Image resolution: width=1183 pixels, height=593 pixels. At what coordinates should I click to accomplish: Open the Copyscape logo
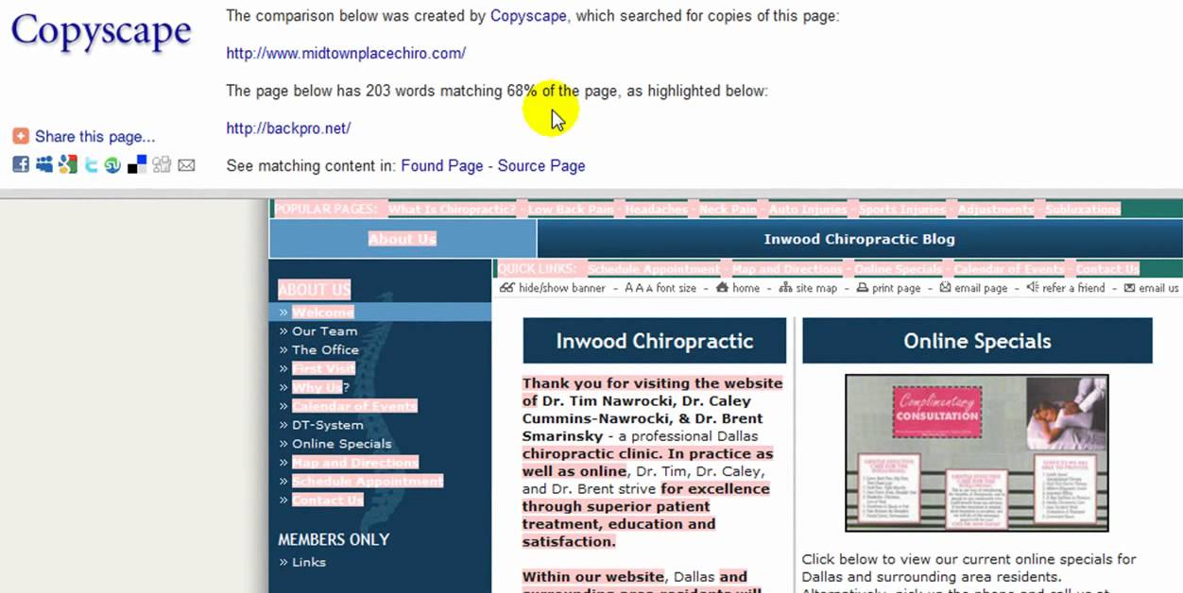[x=101, y=31]
